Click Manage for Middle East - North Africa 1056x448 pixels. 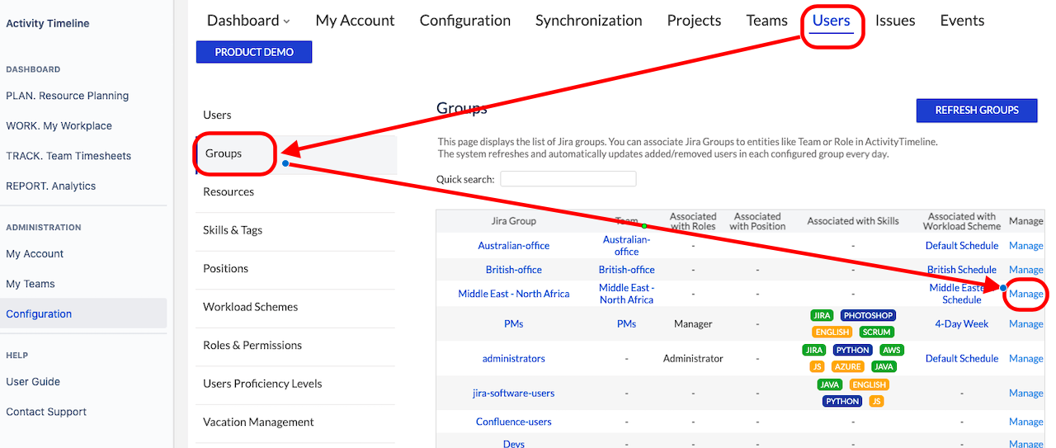1025,294
